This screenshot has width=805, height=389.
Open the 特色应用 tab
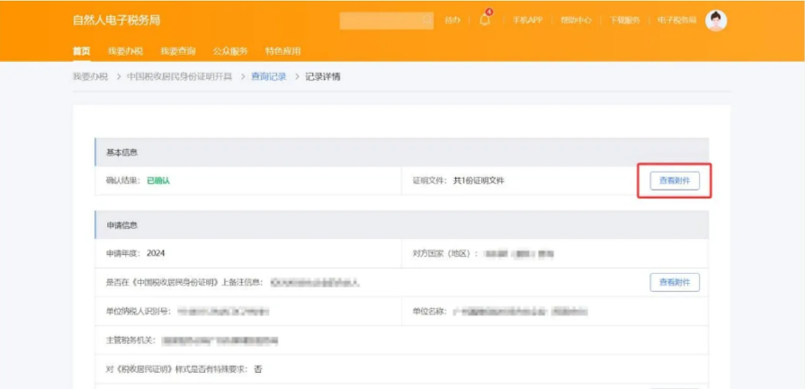282,51
